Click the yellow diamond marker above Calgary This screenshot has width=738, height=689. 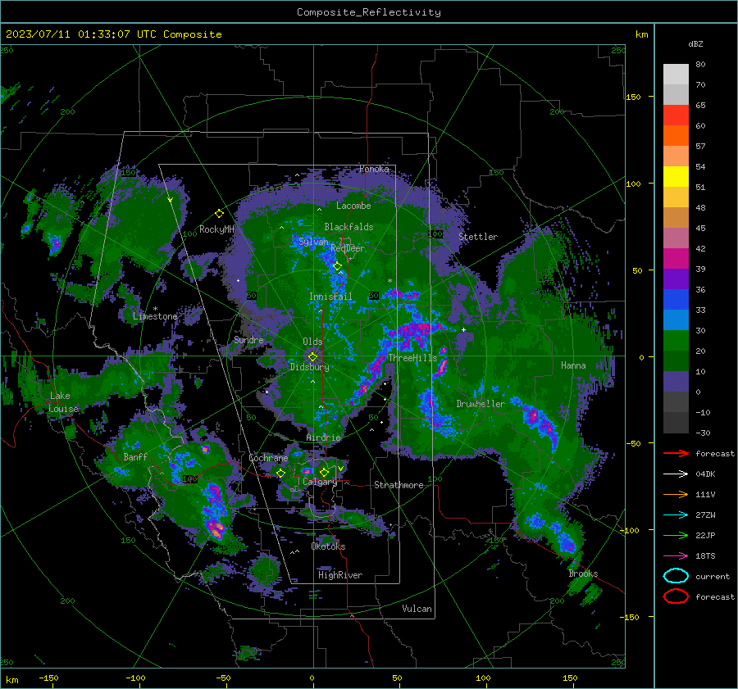pos(324,472)
